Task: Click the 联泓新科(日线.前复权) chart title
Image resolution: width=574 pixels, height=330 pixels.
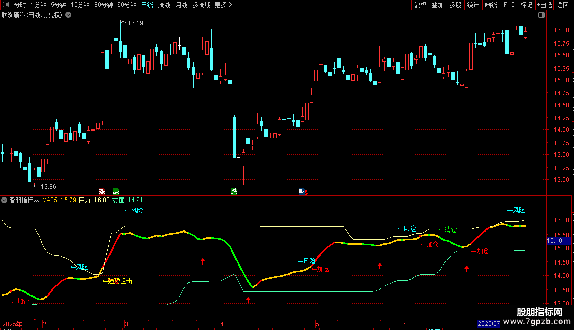Action: click(x=32, y=15)
